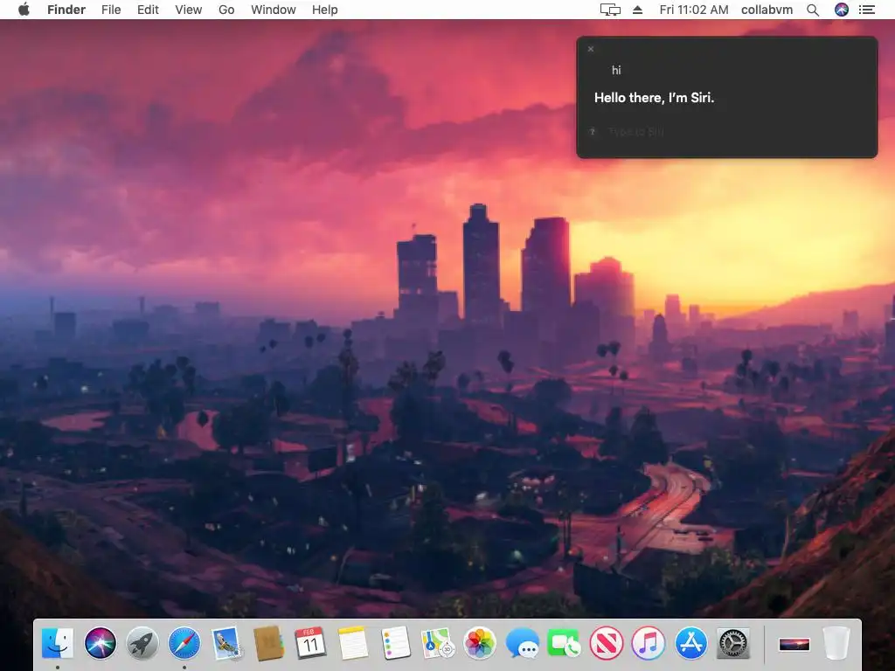Open the Notes app in Dock
This screenshot has height=671, width=895.
[x=353, y=643]
